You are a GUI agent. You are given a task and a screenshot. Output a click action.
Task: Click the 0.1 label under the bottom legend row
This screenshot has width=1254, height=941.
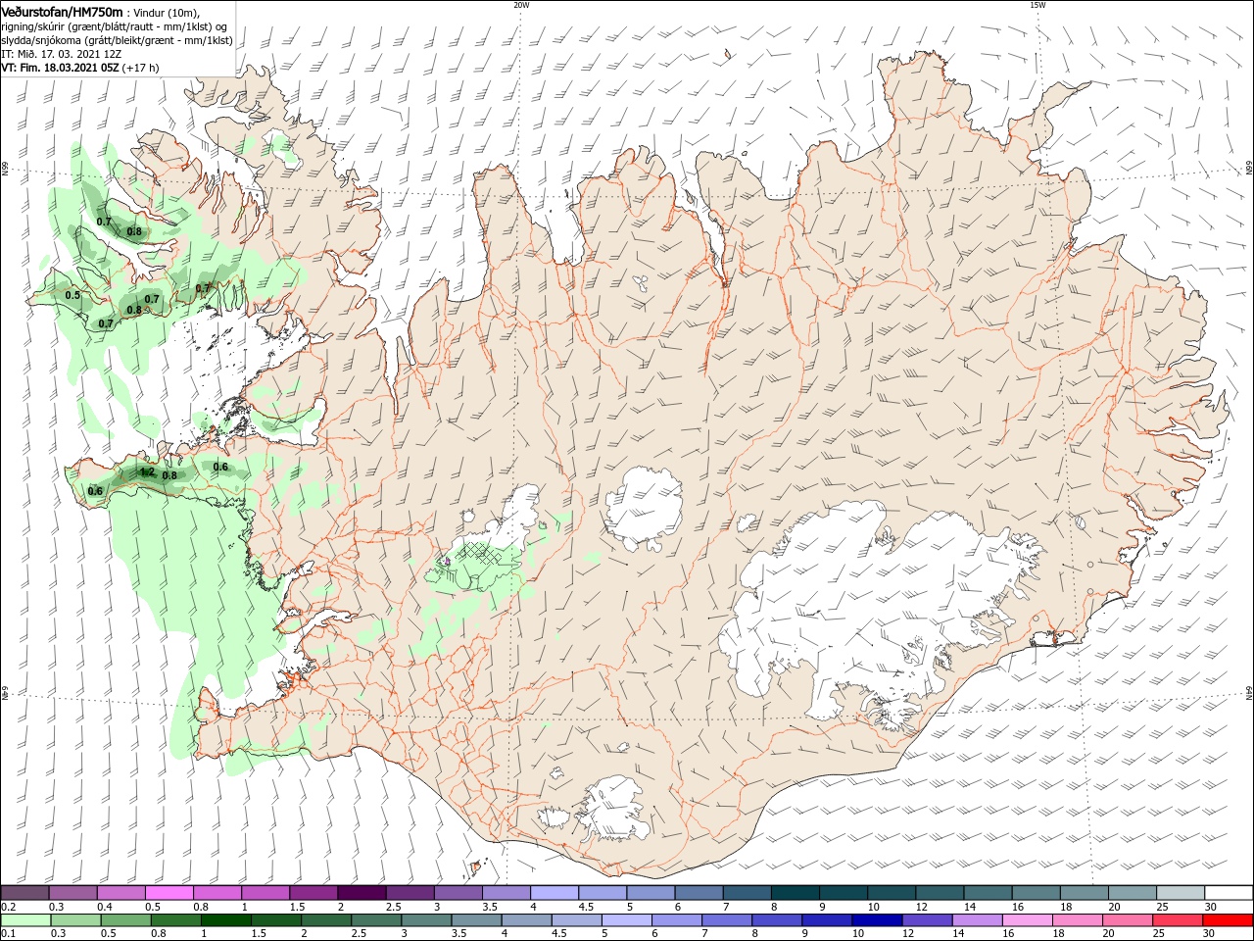point(8,934)
